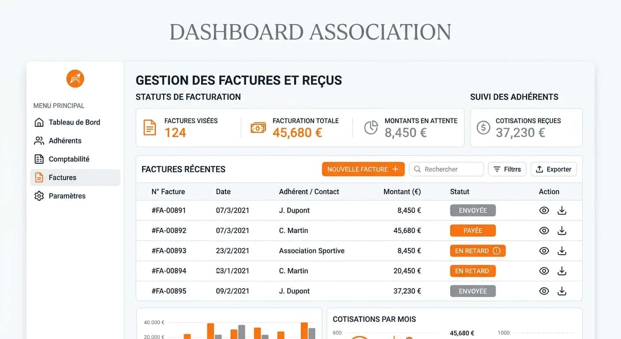Click EN RETARD badge for FA-00894

[473, 271]
